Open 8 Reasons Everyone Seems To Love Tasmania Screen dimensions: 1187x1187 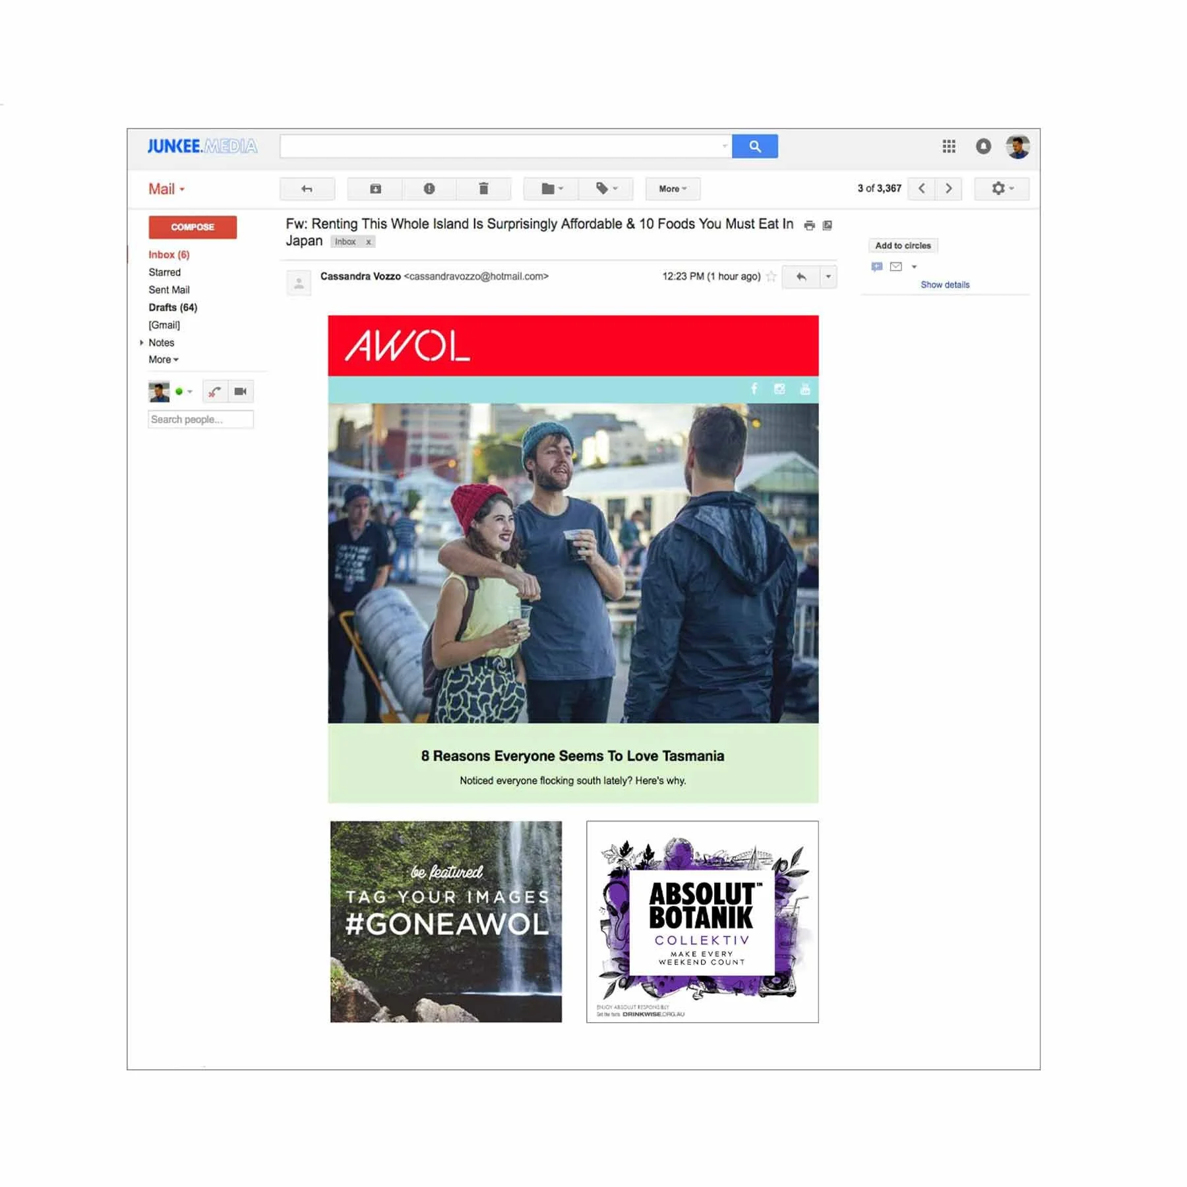tap(572, 756)
